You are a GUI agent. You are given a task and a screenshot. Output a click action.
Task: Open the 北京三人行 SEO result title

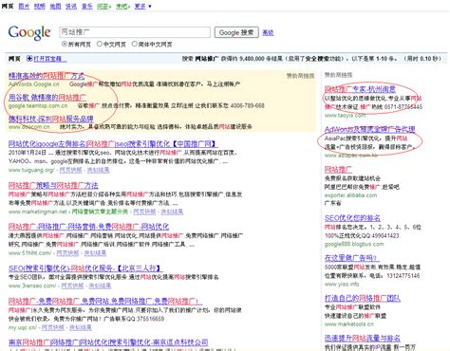click(85, 268)
